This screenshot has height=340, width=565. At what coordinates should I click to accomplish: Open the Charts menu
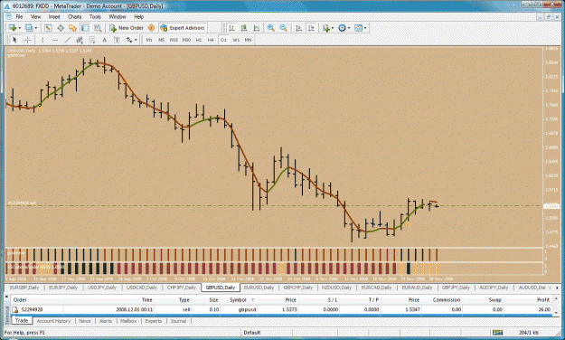pyautogui.click(x=75, y=16)
